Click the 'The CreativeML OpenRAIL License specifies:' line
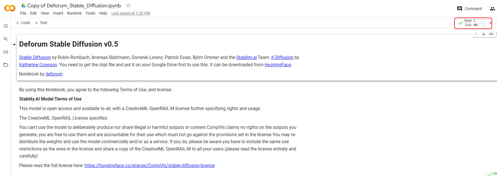Image resolution: width=497 pixels, height=176 pixels. 64,118
